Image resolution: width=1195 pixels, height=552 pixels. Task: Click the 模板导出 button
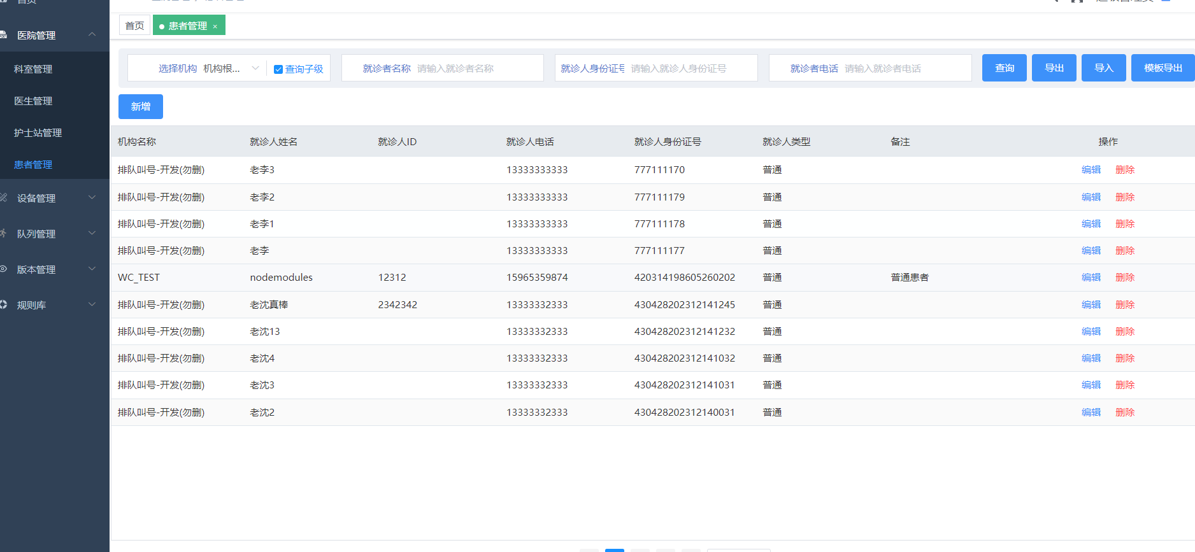point(1163,68)
